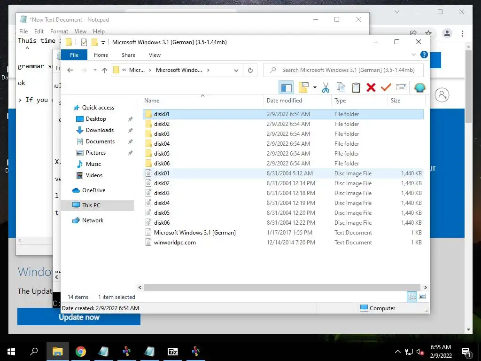This screenshot has height=361, width=481.
Task: Open Notepad's Format menu
Action: pyautogui.click(x=59, y=31)
